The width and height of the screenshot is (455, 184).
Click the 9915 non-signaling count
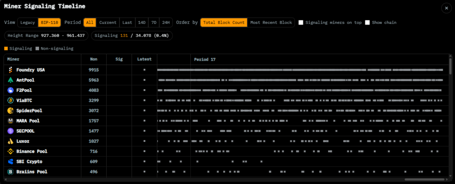tap(94, 70)
